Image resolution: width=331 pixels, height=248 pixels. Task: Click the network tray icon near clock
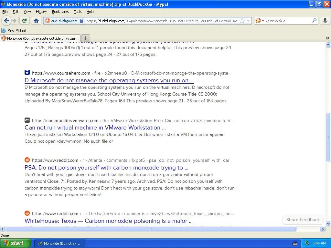307,243
